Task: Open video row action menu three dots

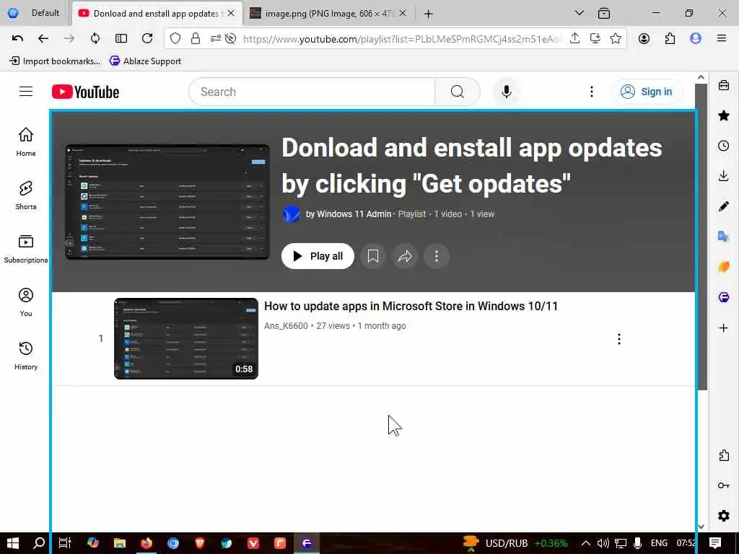Action: [618, 339]
